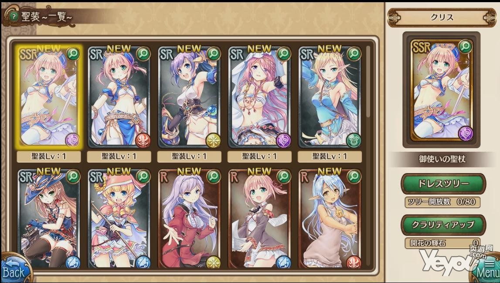Open the ドレスツリー button

[443, 183]
